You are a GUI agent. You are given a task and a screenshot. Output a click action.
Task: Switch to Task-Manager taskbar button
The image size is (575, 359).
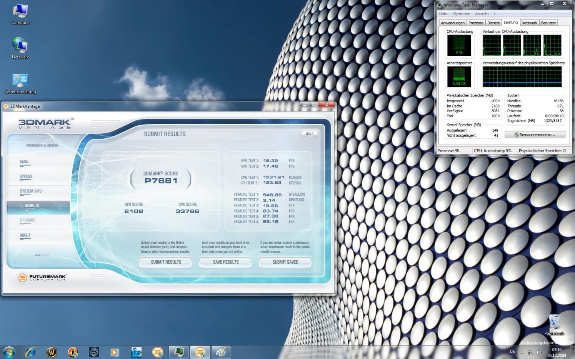(x=179, y=352)
